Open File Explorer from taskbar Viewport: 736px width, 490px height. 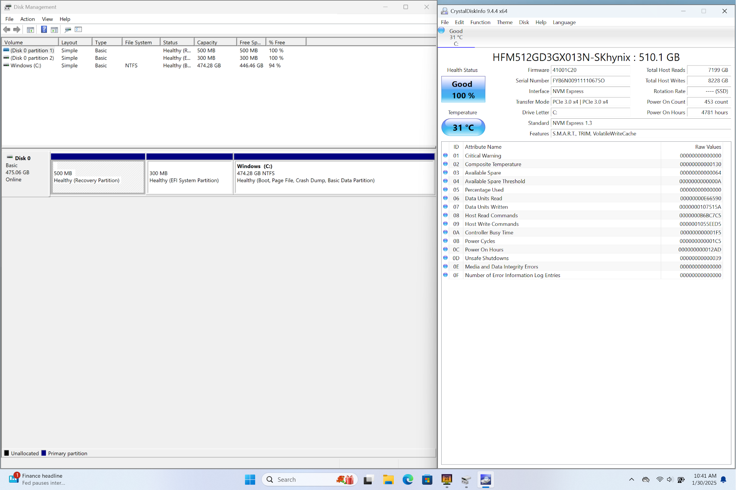[x=388, y=480]
